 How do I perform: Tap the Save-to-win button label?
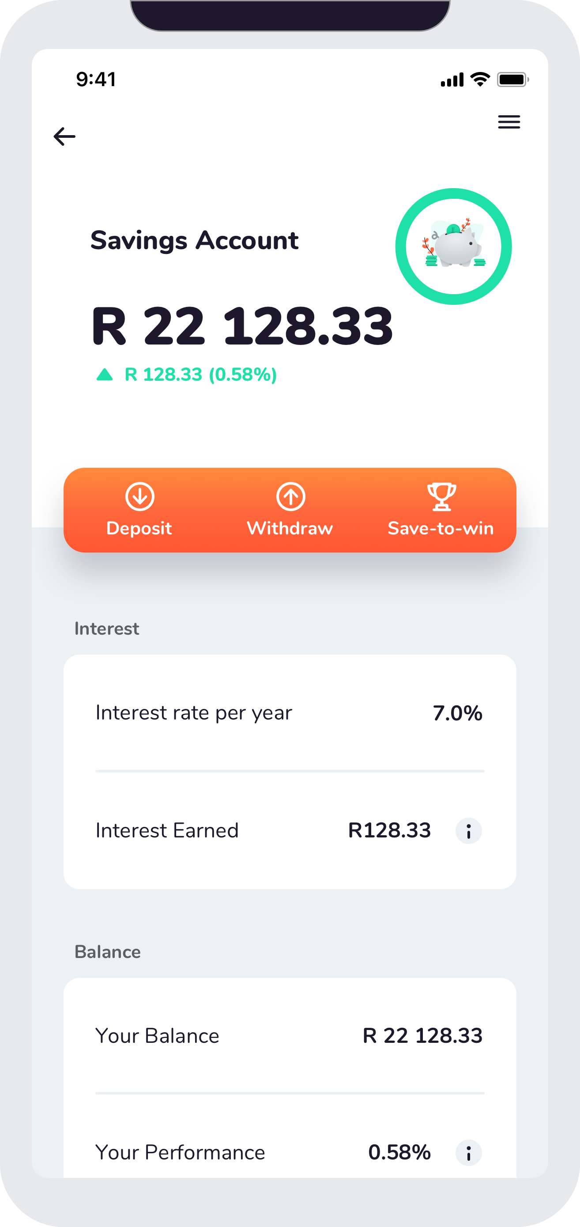click(x=441, y=528)
